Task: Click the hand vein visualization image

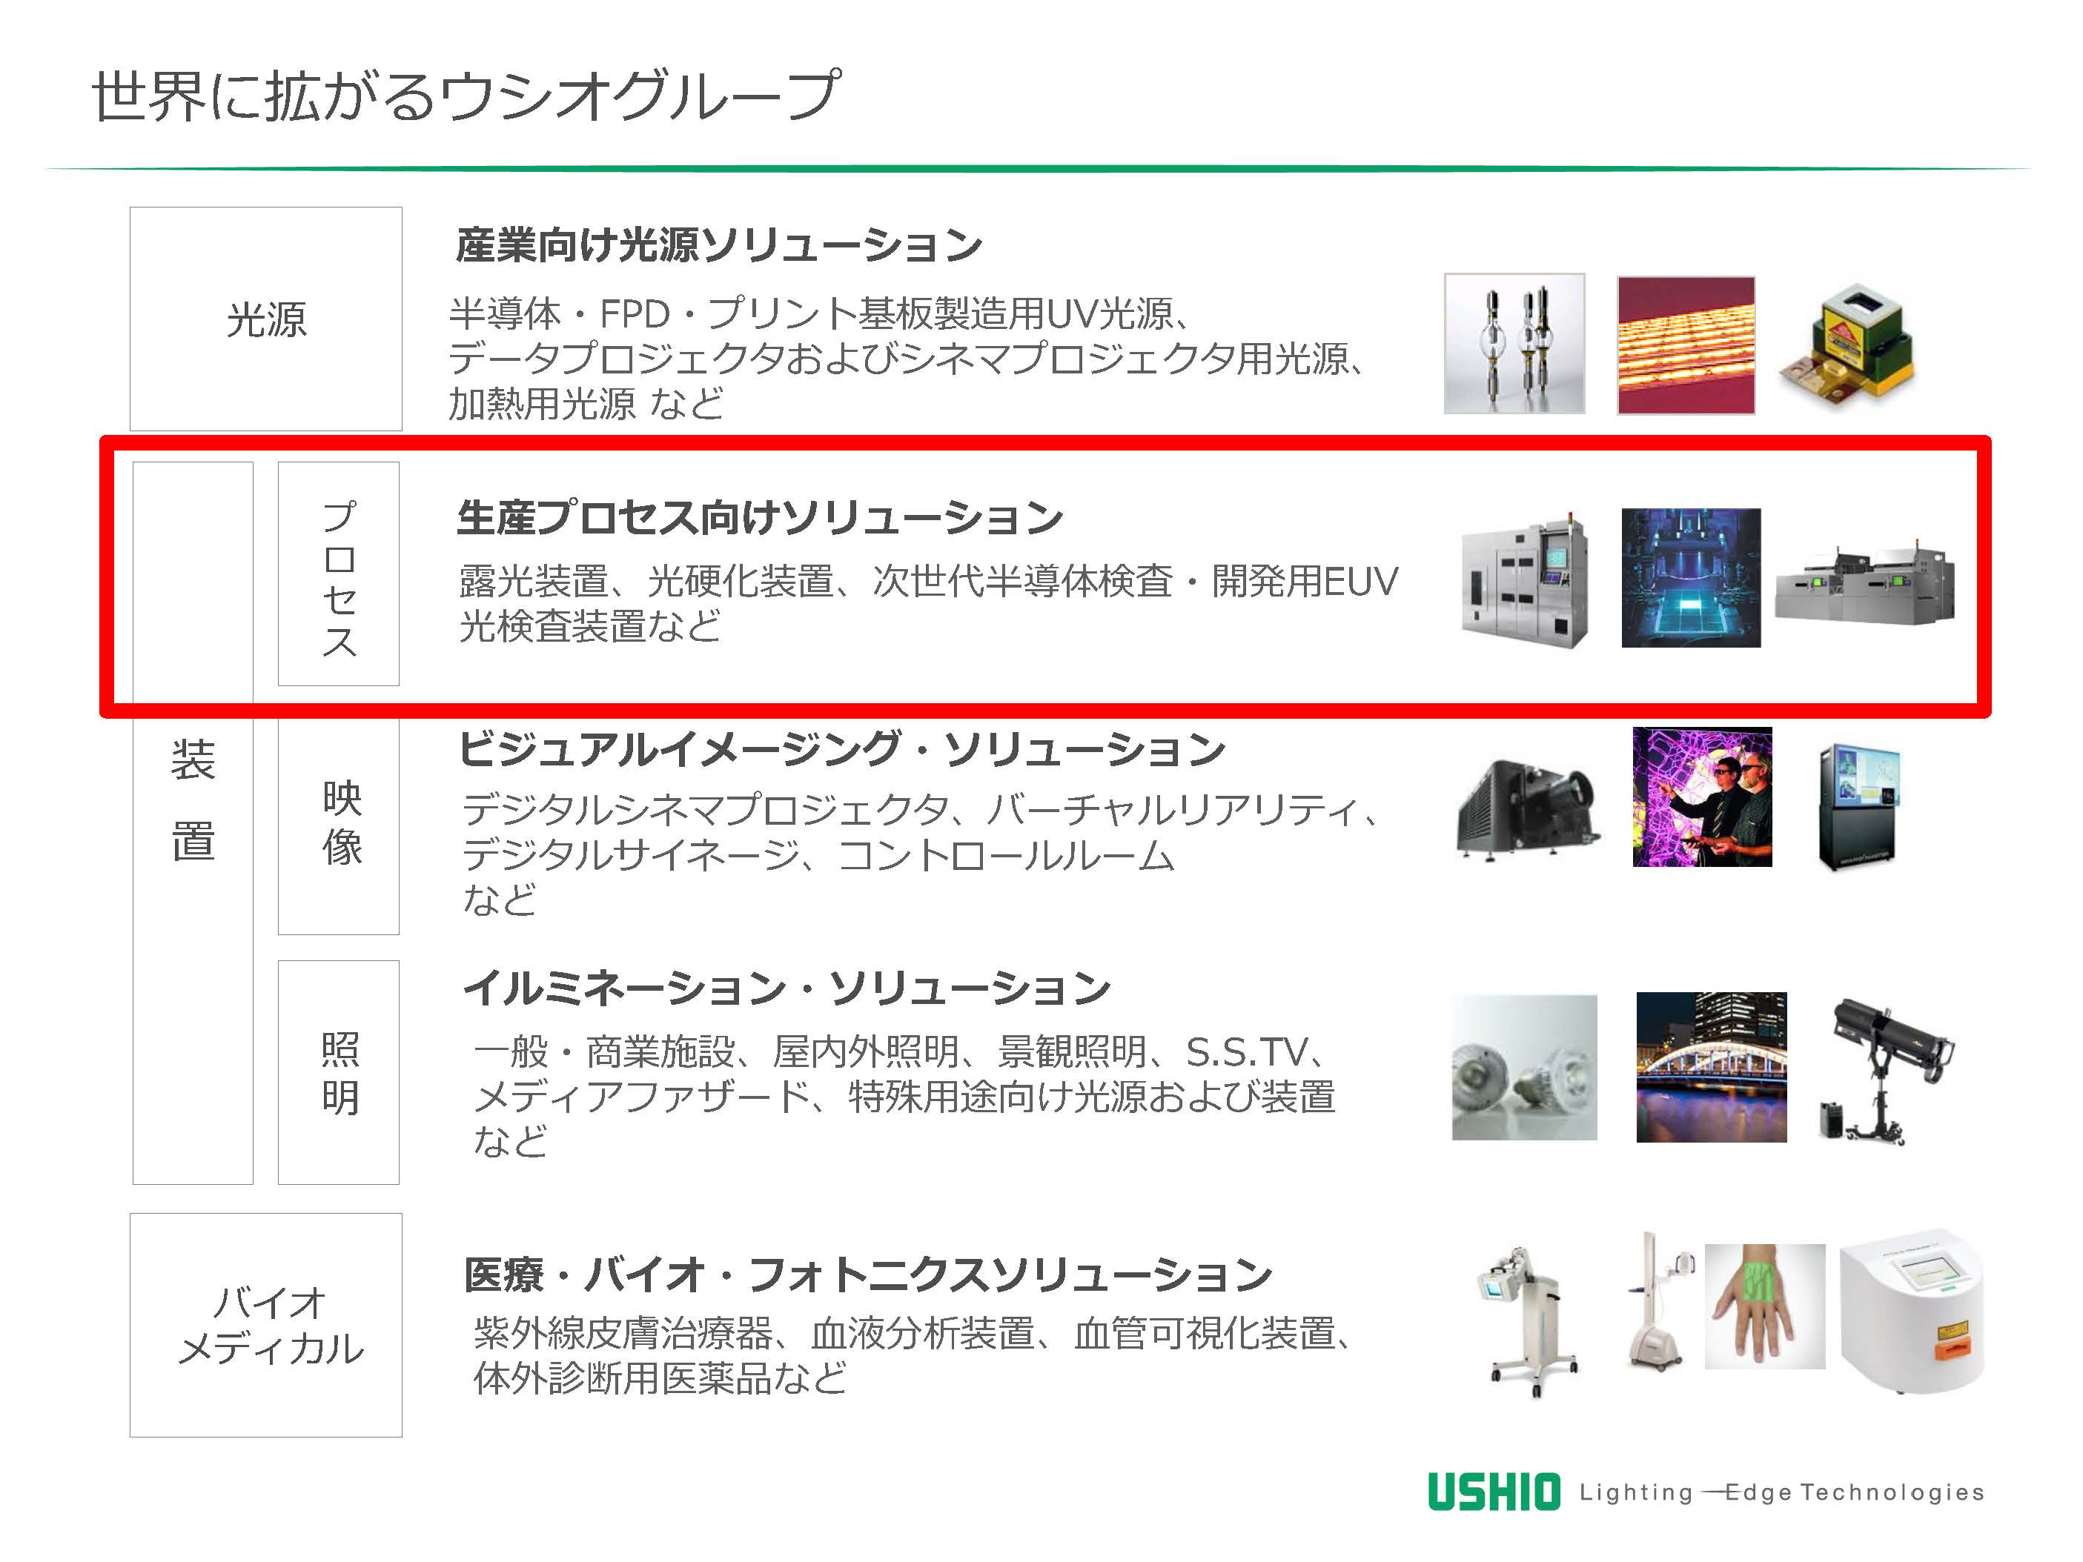Action: pyautogui.click(x=1764, y=1306)
